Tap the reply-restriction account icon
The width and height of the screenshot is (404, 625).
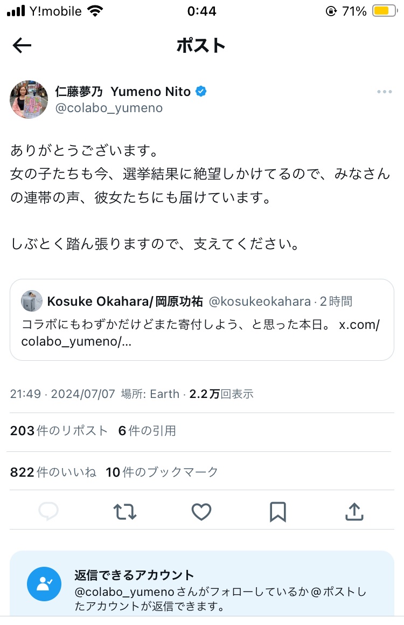pos(44,584)
